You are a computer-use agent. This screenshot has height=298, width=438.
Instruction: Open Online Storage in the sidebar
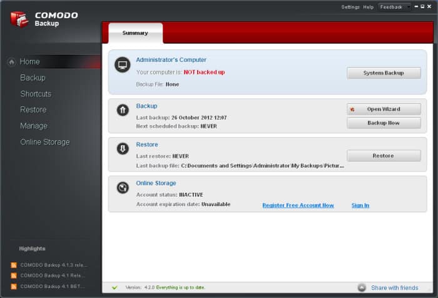[x=45, y=142]
